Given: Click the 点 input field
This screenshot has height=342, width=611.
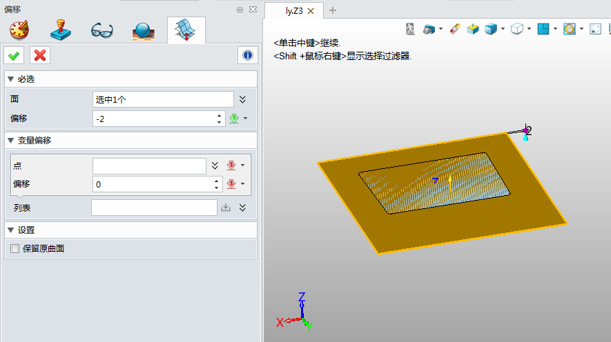Looking at the screenshot, I should click(x=149, y=166).
